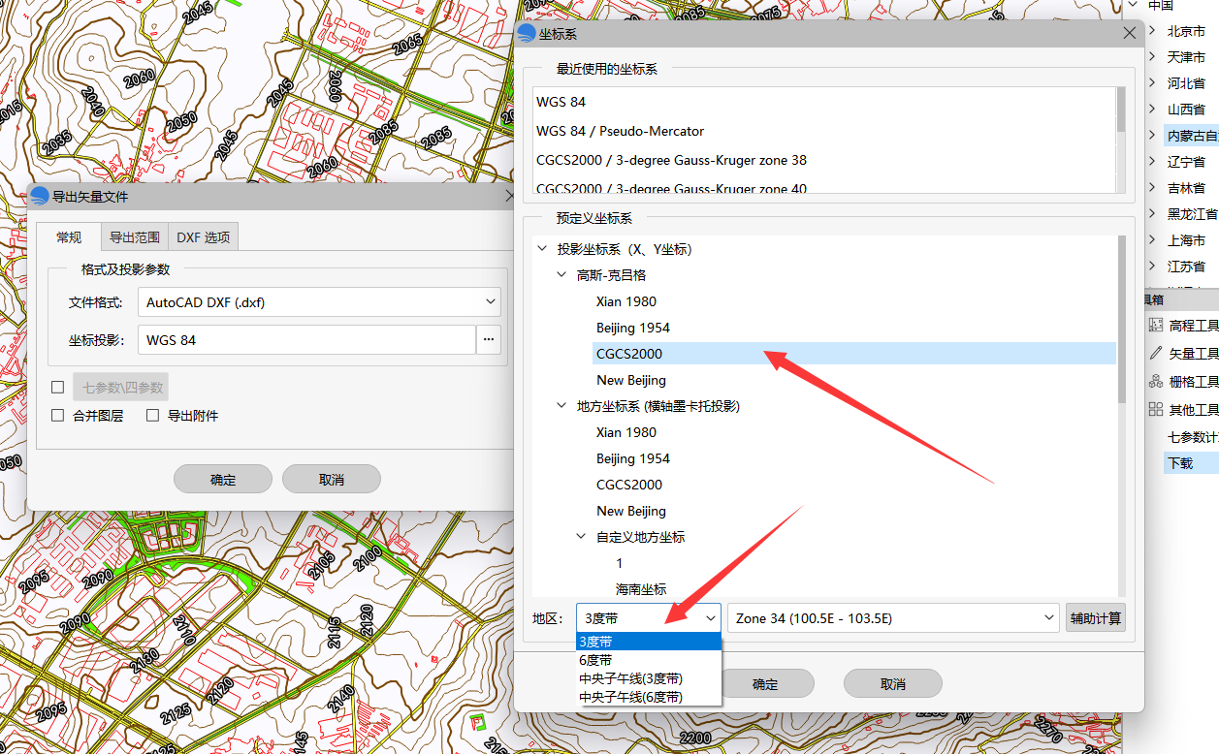
Task: Select 江苏省 in the region tree
Action: (1186, 267)
